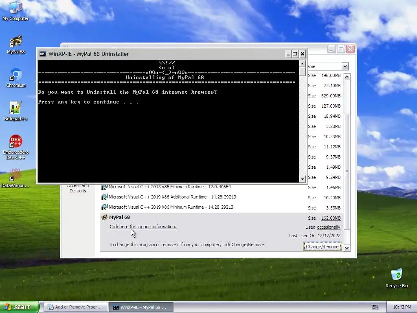Click the program list scrollbar thumb

[347, 172]
